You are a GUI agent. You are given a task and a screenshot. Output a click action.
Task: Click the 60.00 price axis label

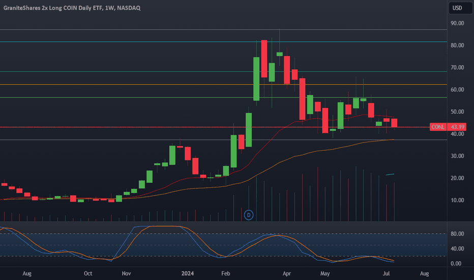(x=457, y=89)
